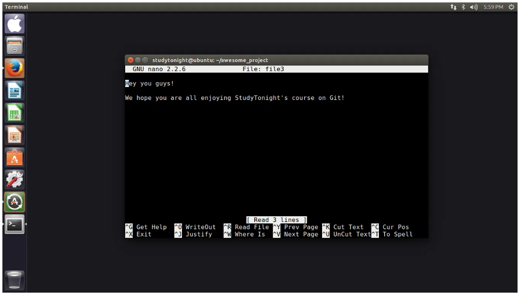Place cursor at line starting "We hope"

tap(127, 98)
